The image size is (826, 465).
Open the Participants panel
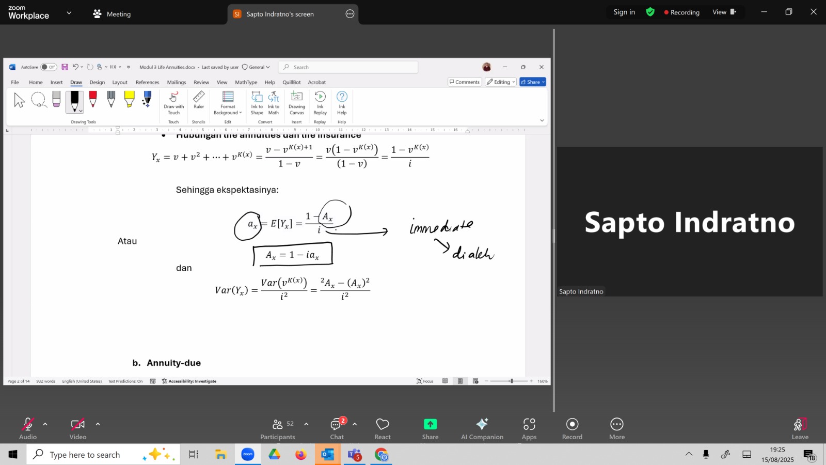coord(278,425)
